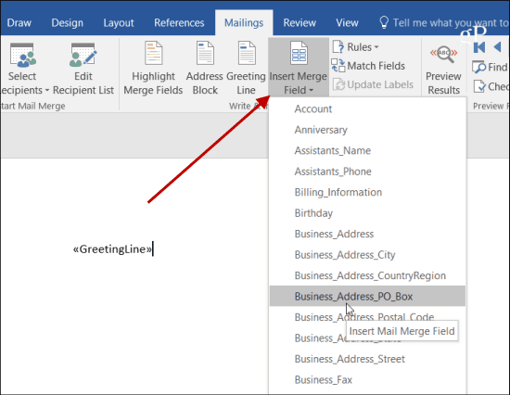Open Edit Recipient List

[x=83, y=69]
